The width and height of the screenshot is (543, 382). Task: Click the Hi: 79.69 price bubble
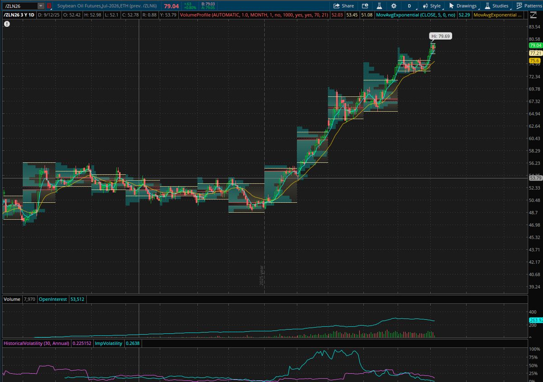[x=441, y=36]
